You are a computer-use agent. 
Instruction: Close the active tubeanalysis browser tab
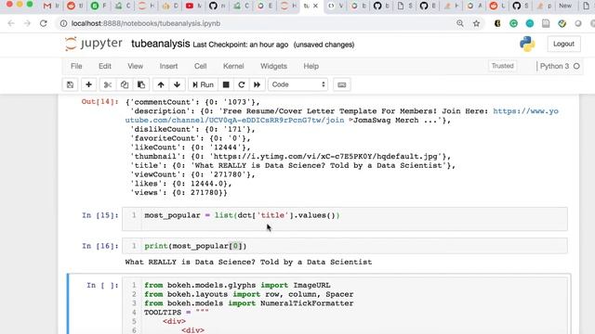point(315,6)
